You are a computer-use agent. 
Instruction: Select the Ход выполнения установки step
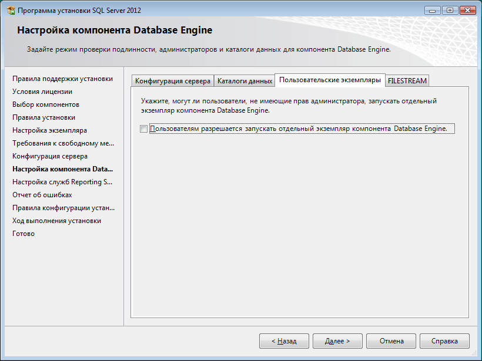click(56, 221)
